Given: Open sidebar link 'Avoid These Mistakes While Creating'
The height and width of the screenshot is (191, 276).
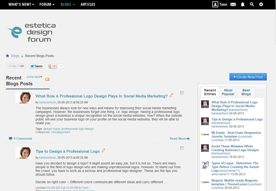Looking at the screenshot, I should coord(235,148).
